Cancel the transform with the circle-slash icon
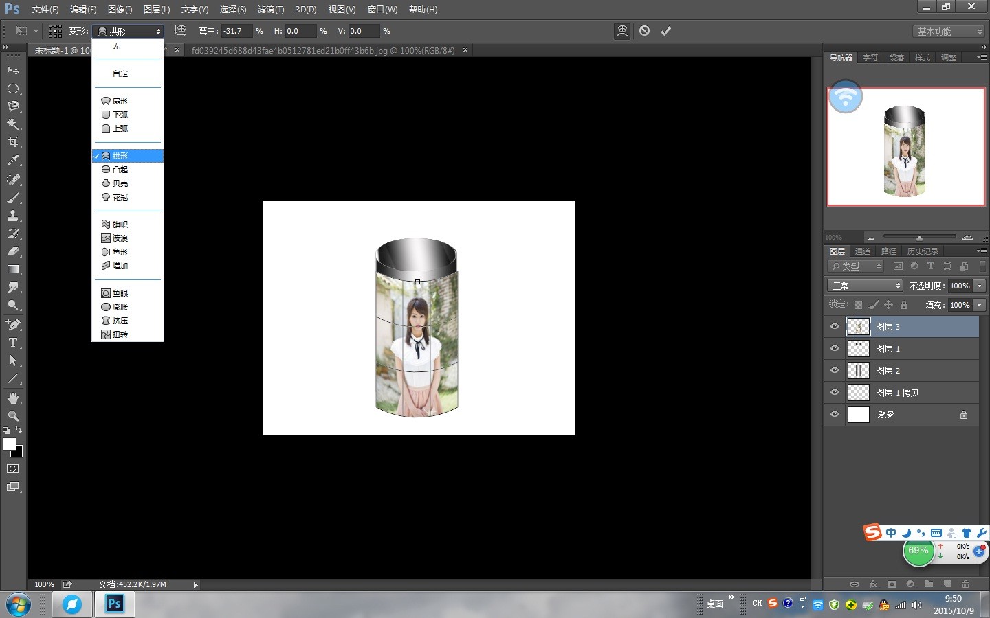Screen dimensions: 990x618 click(644, 31)
